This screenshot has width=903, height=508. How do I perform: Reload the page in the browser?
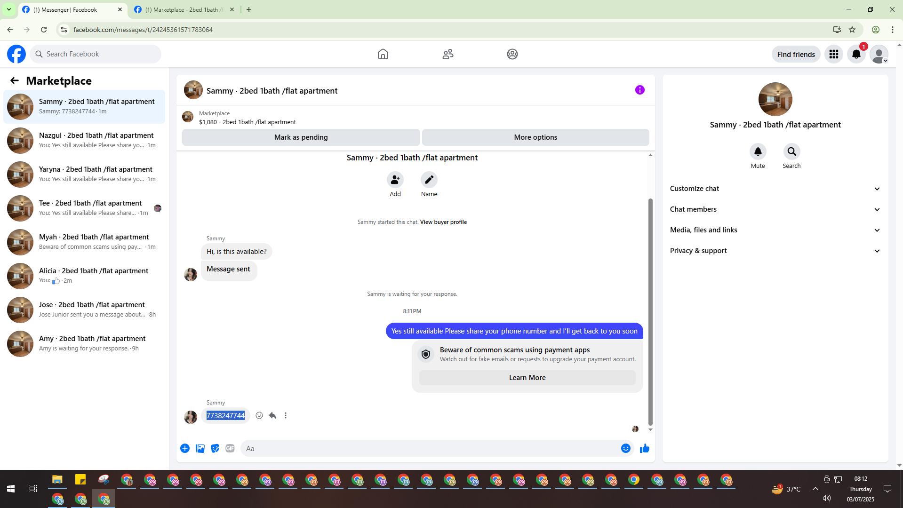coord(44,30)
